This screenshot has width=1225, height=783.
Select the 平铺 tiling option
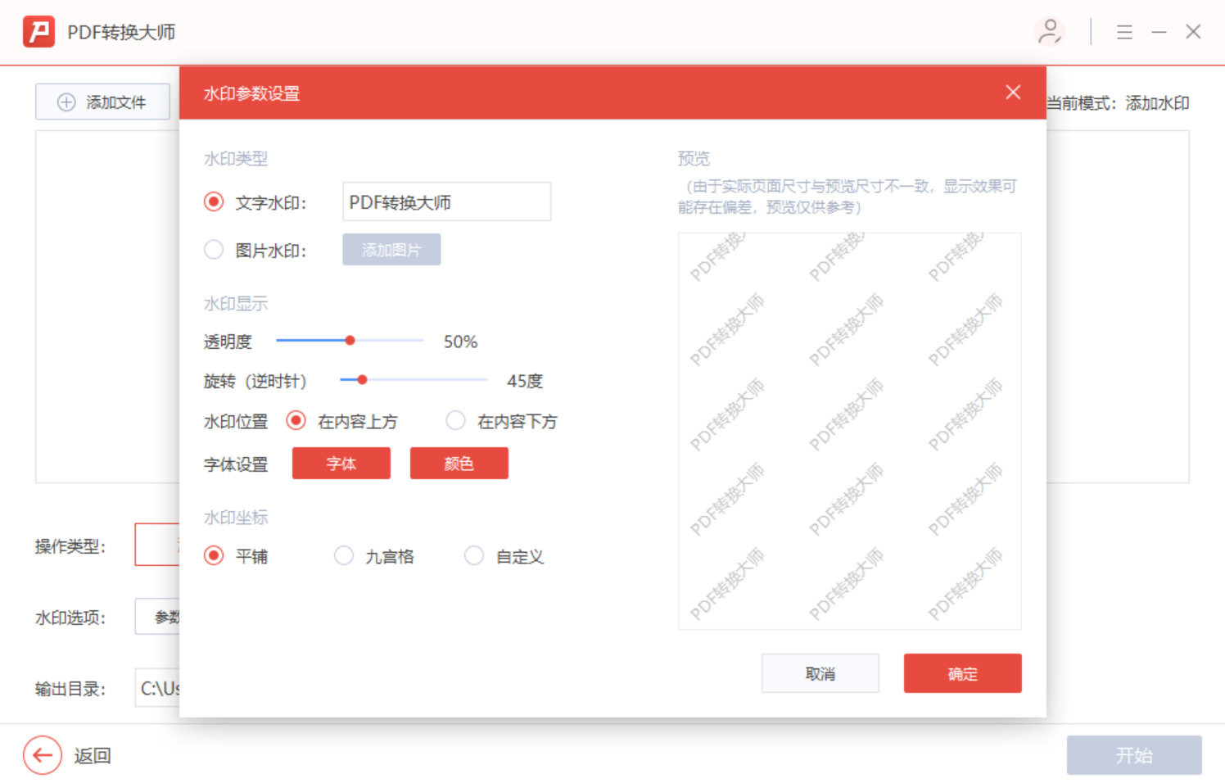tap(214, 556)
